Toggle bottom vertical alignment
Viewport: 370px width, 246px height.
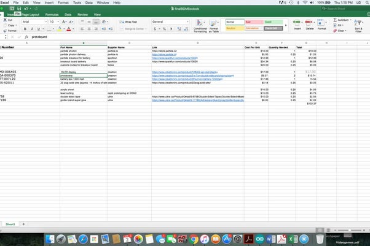(x=96, y=21)
